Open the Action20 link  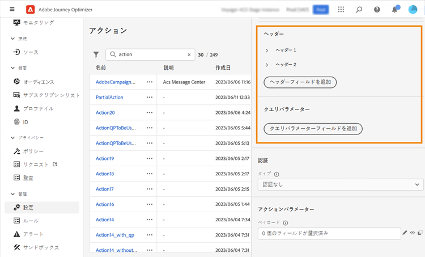(x=105, y=112)
